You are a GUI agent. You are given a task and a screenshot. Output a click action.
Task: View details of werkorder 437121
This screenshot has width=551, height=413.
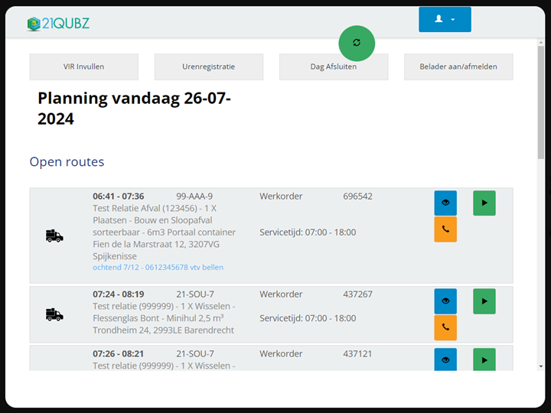[x=445, y=359]
